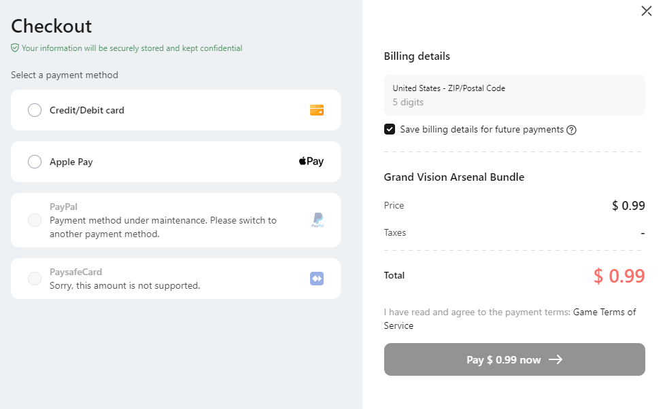
Task: Click the Apple Pay label text
Action: [71, 162]
